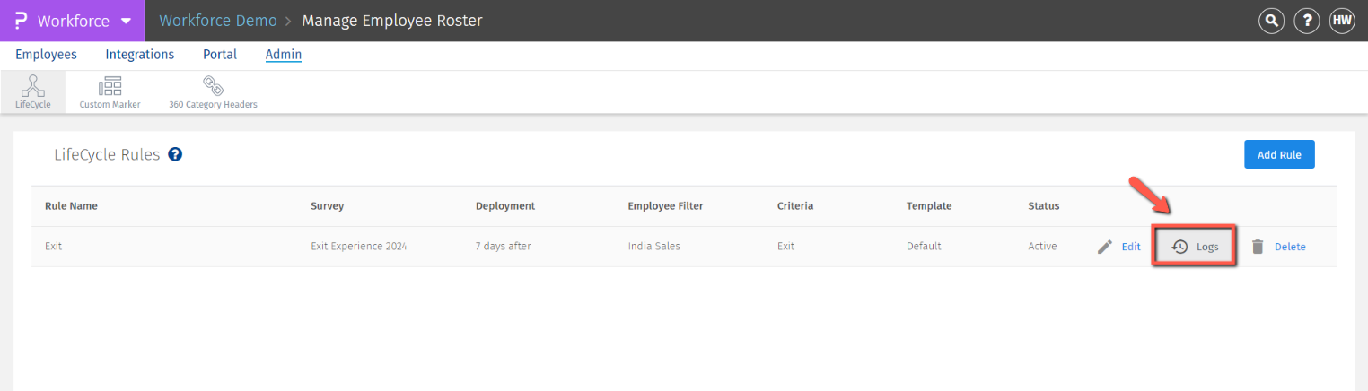Click the pencil Edit icon

1105,247
